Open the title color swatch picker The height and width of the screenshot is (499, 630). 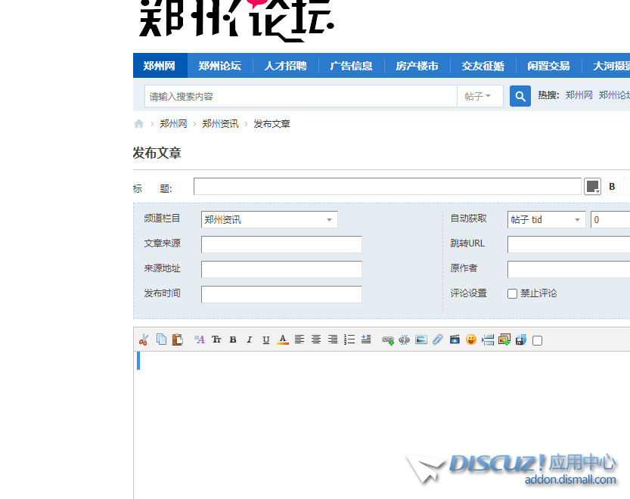592,187
